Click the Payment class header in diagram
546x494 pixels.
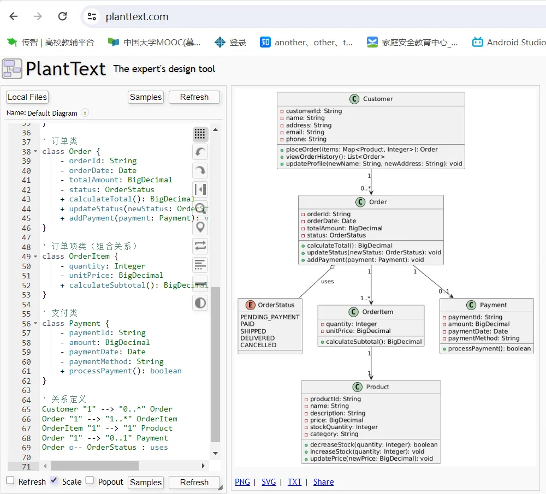486,305
